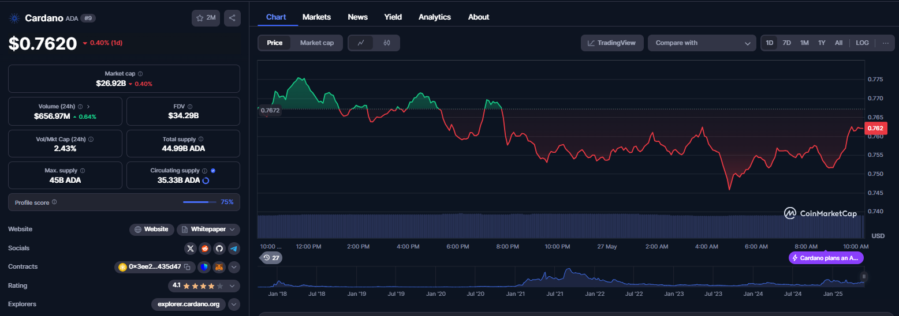Open the GitHub social icon
This screenshot has width=899, height=316.
point(219,249)
